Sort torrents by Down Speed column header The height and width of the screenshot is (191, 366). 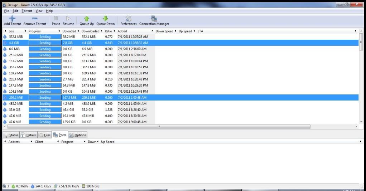165,31
